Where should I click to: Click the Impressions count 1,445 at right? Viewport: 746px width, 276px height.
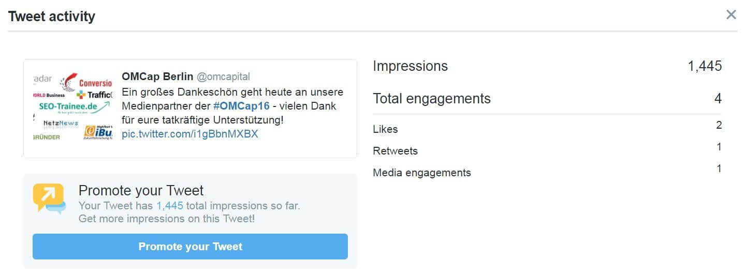tap(705, 66)
